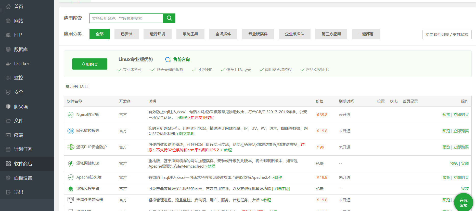This screenshot has height=211, width=476.
Task: Click 售前咨询 link
Action: pos(182,60)
